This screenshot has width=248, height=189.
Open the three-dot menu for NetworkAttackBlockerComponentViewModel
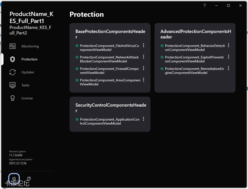pos(143,57)
